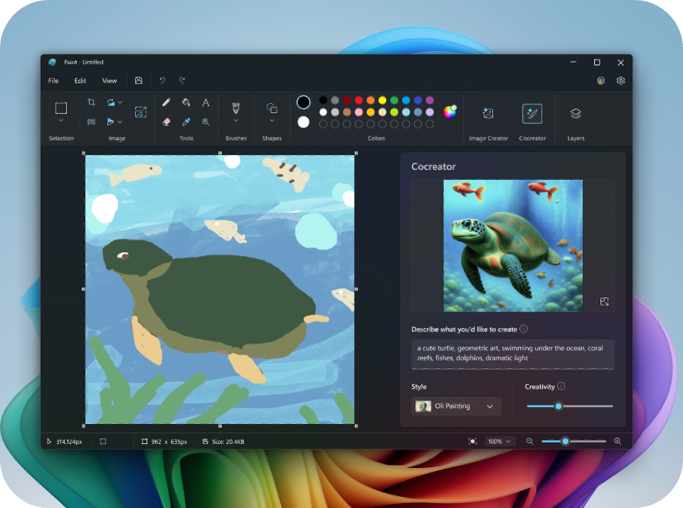This screenshot has height=508, width=683.
Task: Toggle the Cocreator panel button
Action: (x=532, y=113)
